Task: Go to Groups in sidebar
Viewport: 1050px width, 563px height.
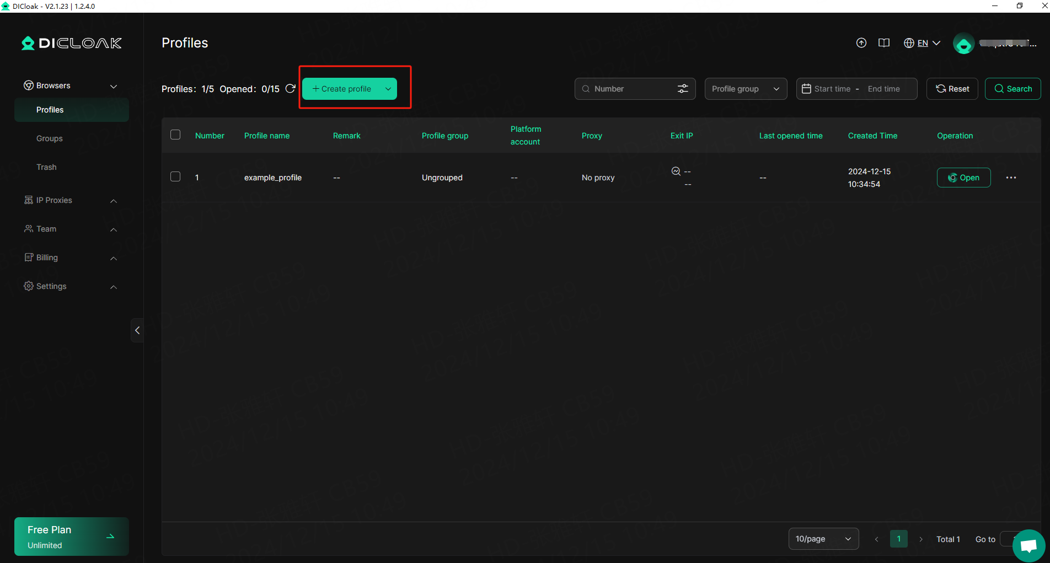Action: pos(50,138)
